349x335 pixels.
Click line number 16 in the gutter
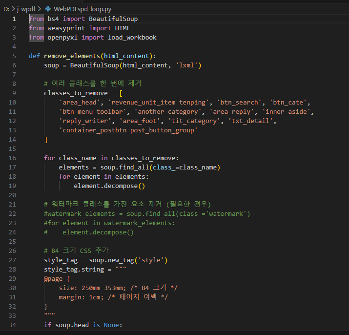coord(12,158)
